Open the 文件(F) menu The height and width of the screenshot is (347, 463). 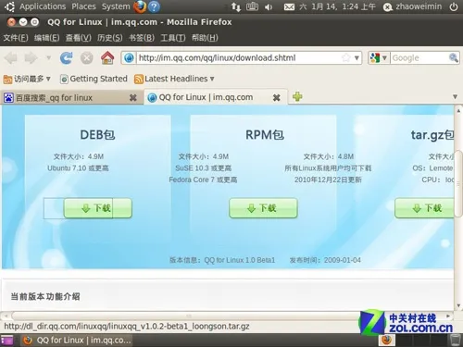click(16, 38)
